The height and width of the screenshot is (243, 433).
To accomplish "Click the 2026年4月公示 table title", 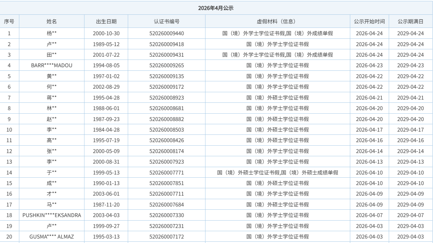I will pyautogui.click(x=216, y=8).
